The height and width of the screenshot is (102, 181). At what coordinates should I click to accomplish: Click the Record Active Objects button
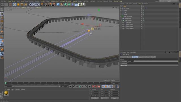pos(93,86)
